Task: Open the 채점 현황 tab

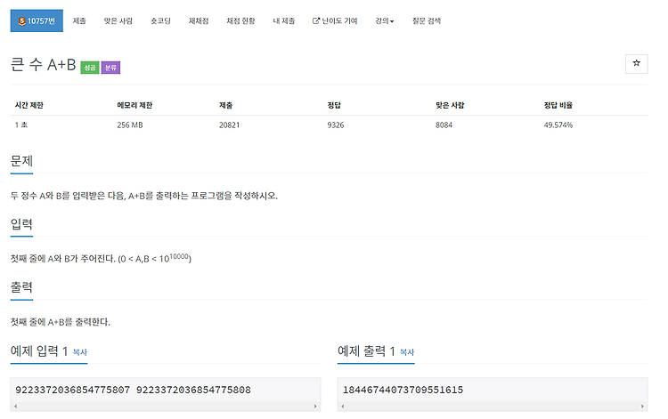Action: (240, 20)
